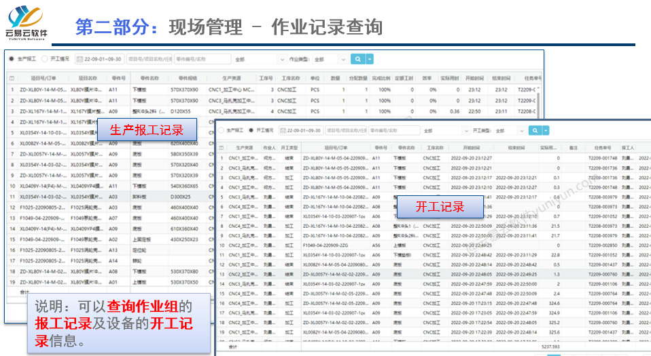
Task: Click date range field 22-09-01~09-30 in front window
Action: (x=302, y=131)
